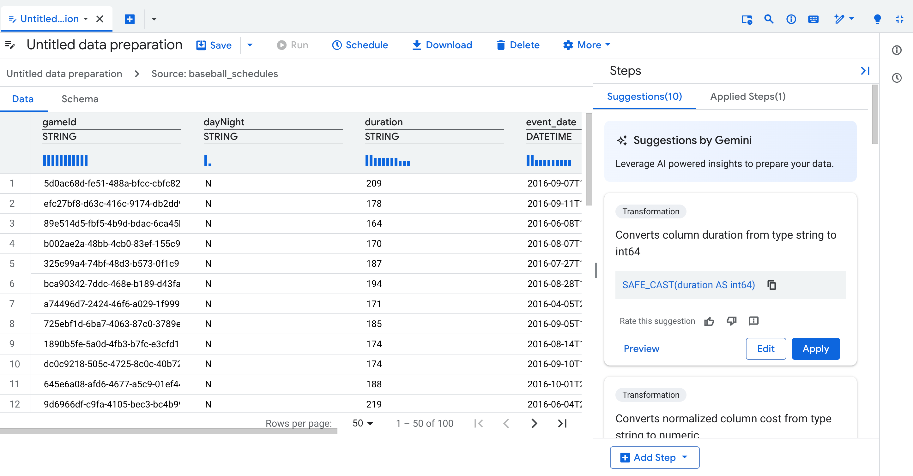
Task: Click the Steps panel resize handle
Action: (596, 270)
